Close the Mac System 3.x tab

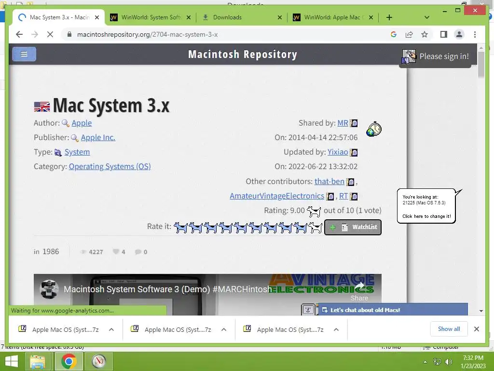pyautogui.click(x=97, y=18)
